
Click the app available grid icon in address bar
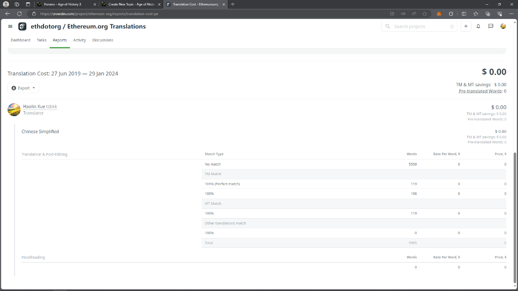coord(392,13)
